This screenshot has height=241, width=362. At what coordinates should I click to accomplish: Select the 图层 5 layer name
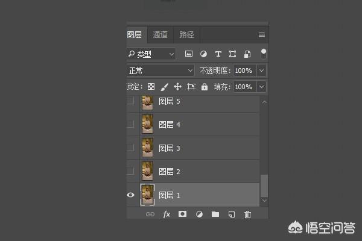170,101
